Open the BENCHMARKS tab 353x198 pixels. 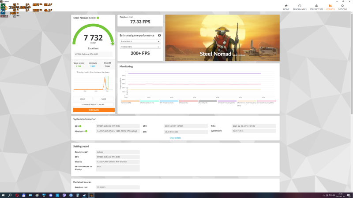[300, 7]
